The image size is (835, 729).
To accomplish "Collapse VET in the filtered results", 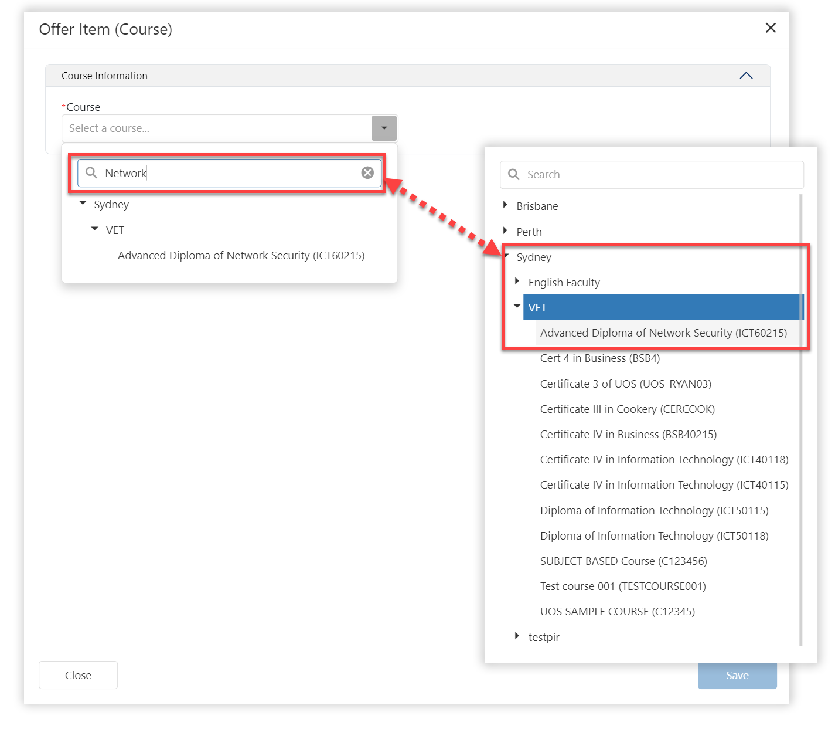I will (94, 229).
